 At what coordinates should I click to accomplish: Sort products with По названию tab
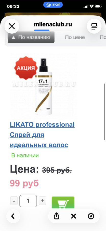click(31, 37)
